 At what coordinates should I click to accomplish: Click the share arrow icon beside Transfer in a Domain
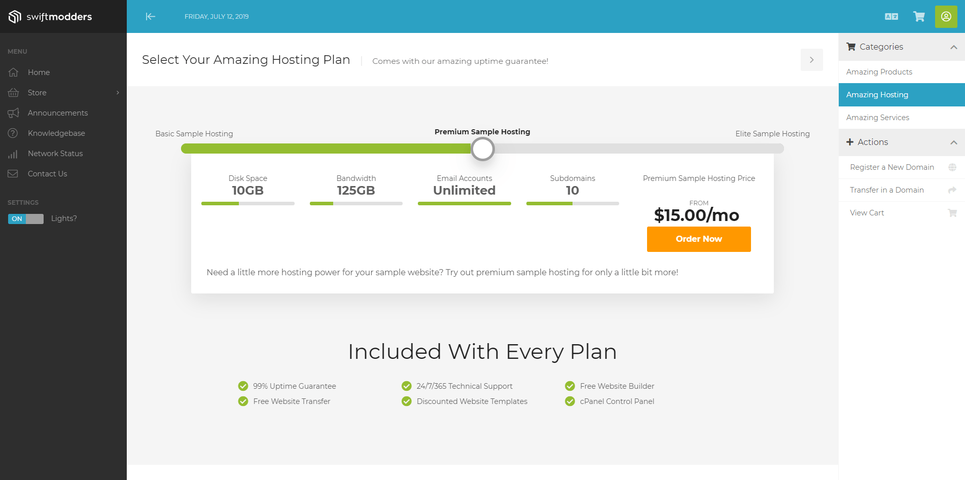(952, 190)
